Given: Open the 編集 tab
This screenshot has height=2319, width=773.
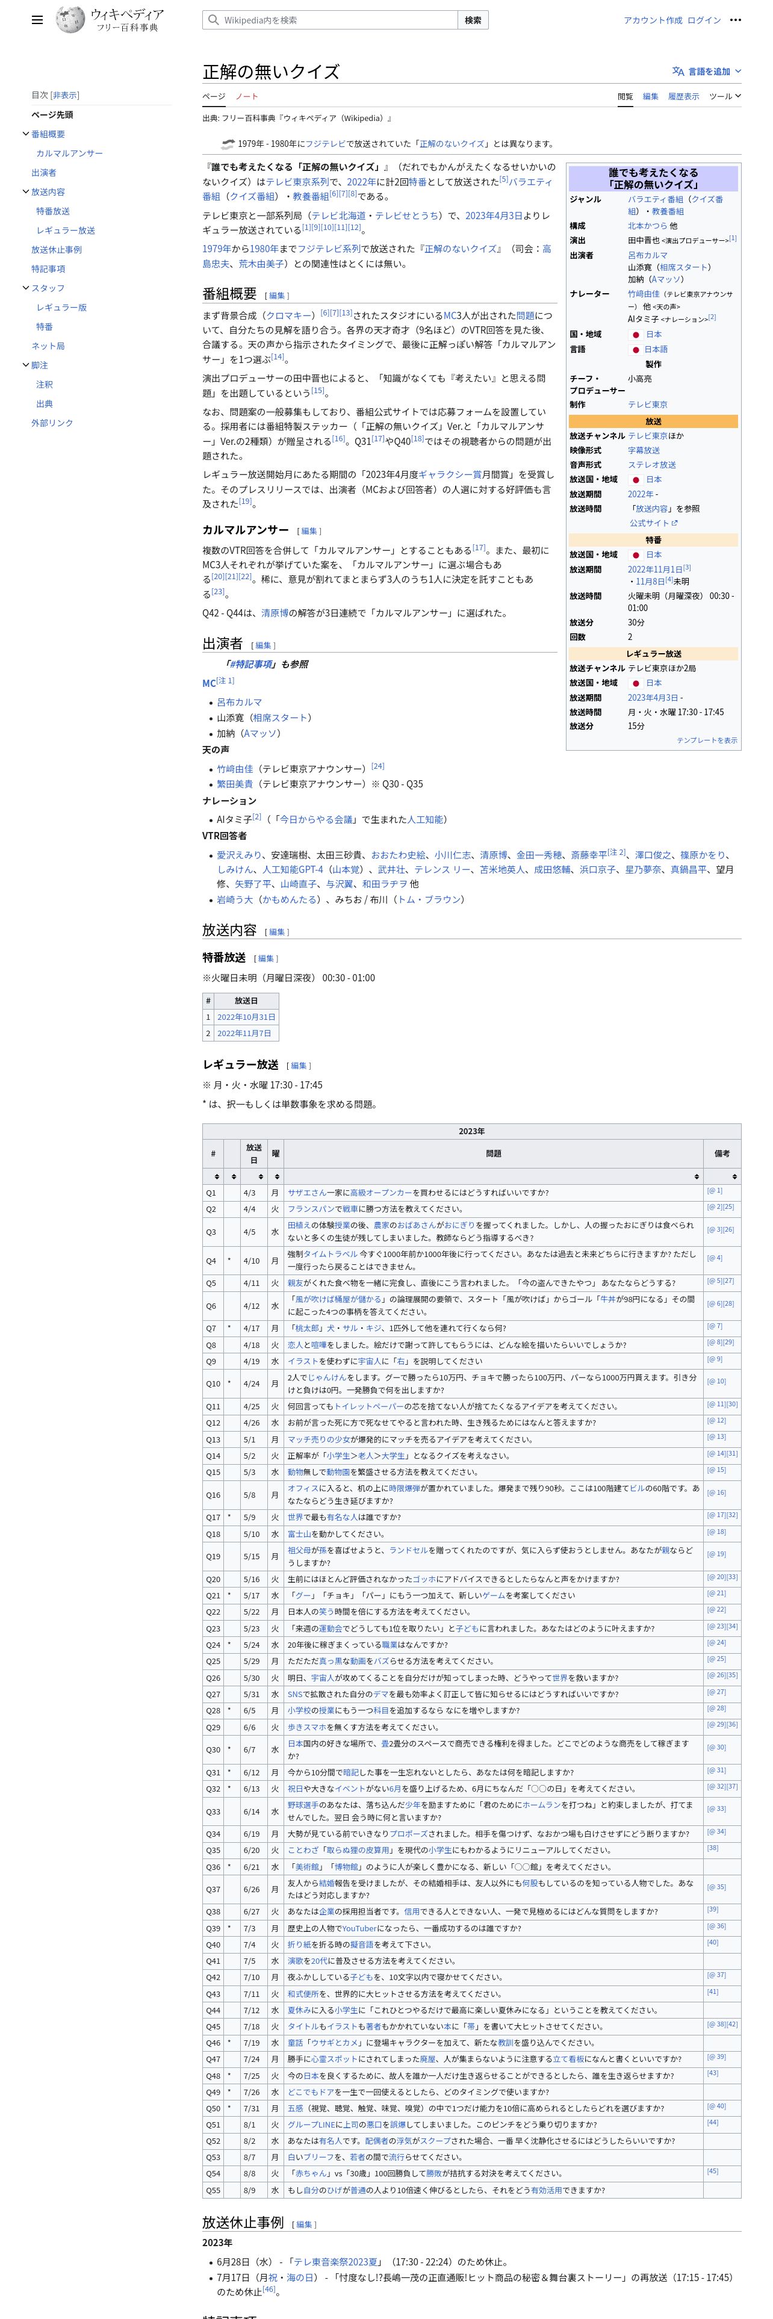Looking at the screenshot, I should [x=651, y=96].
